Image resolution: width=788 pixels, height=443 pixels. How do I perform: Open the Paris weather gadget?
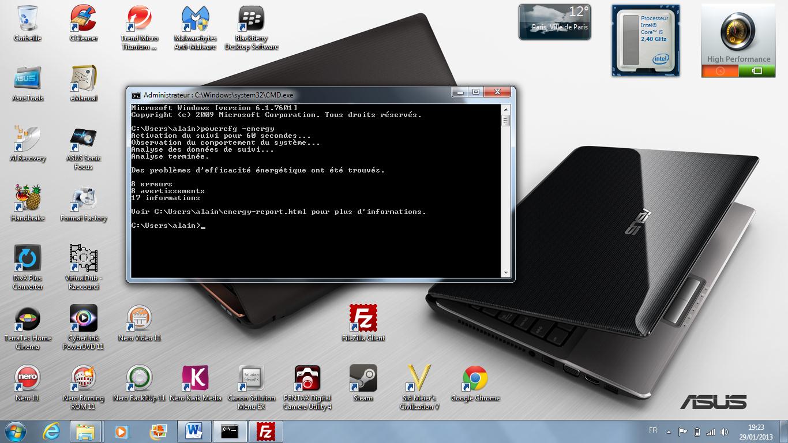[x=554, y=22]
